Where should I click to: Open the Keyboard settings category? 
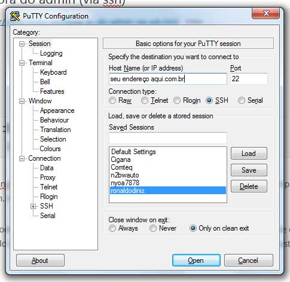click(53, 72)
